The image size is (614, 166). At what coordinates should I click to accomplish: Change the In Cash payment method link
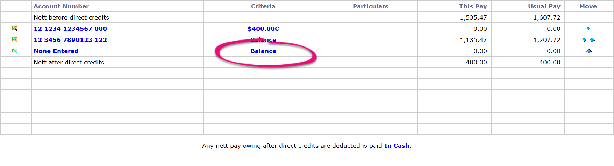click(397, 146)
